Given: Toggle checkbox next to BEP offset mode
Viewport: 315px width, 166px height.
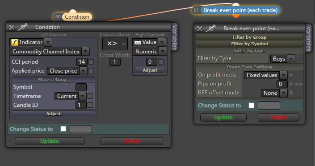Looking at the screenshot, I should click(x=291, y=93).
